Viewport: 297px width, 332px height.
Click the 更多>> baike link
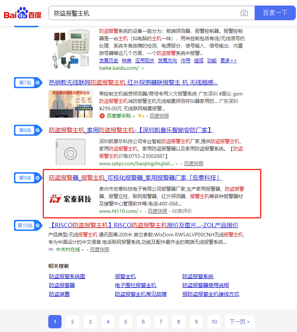click(x=228, y=60)
